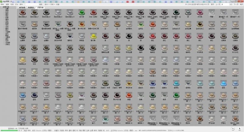Viewport: 244px width, 132px height.
Task: Choose the 金绿玉 green material sphere
Action: [141, 24]
